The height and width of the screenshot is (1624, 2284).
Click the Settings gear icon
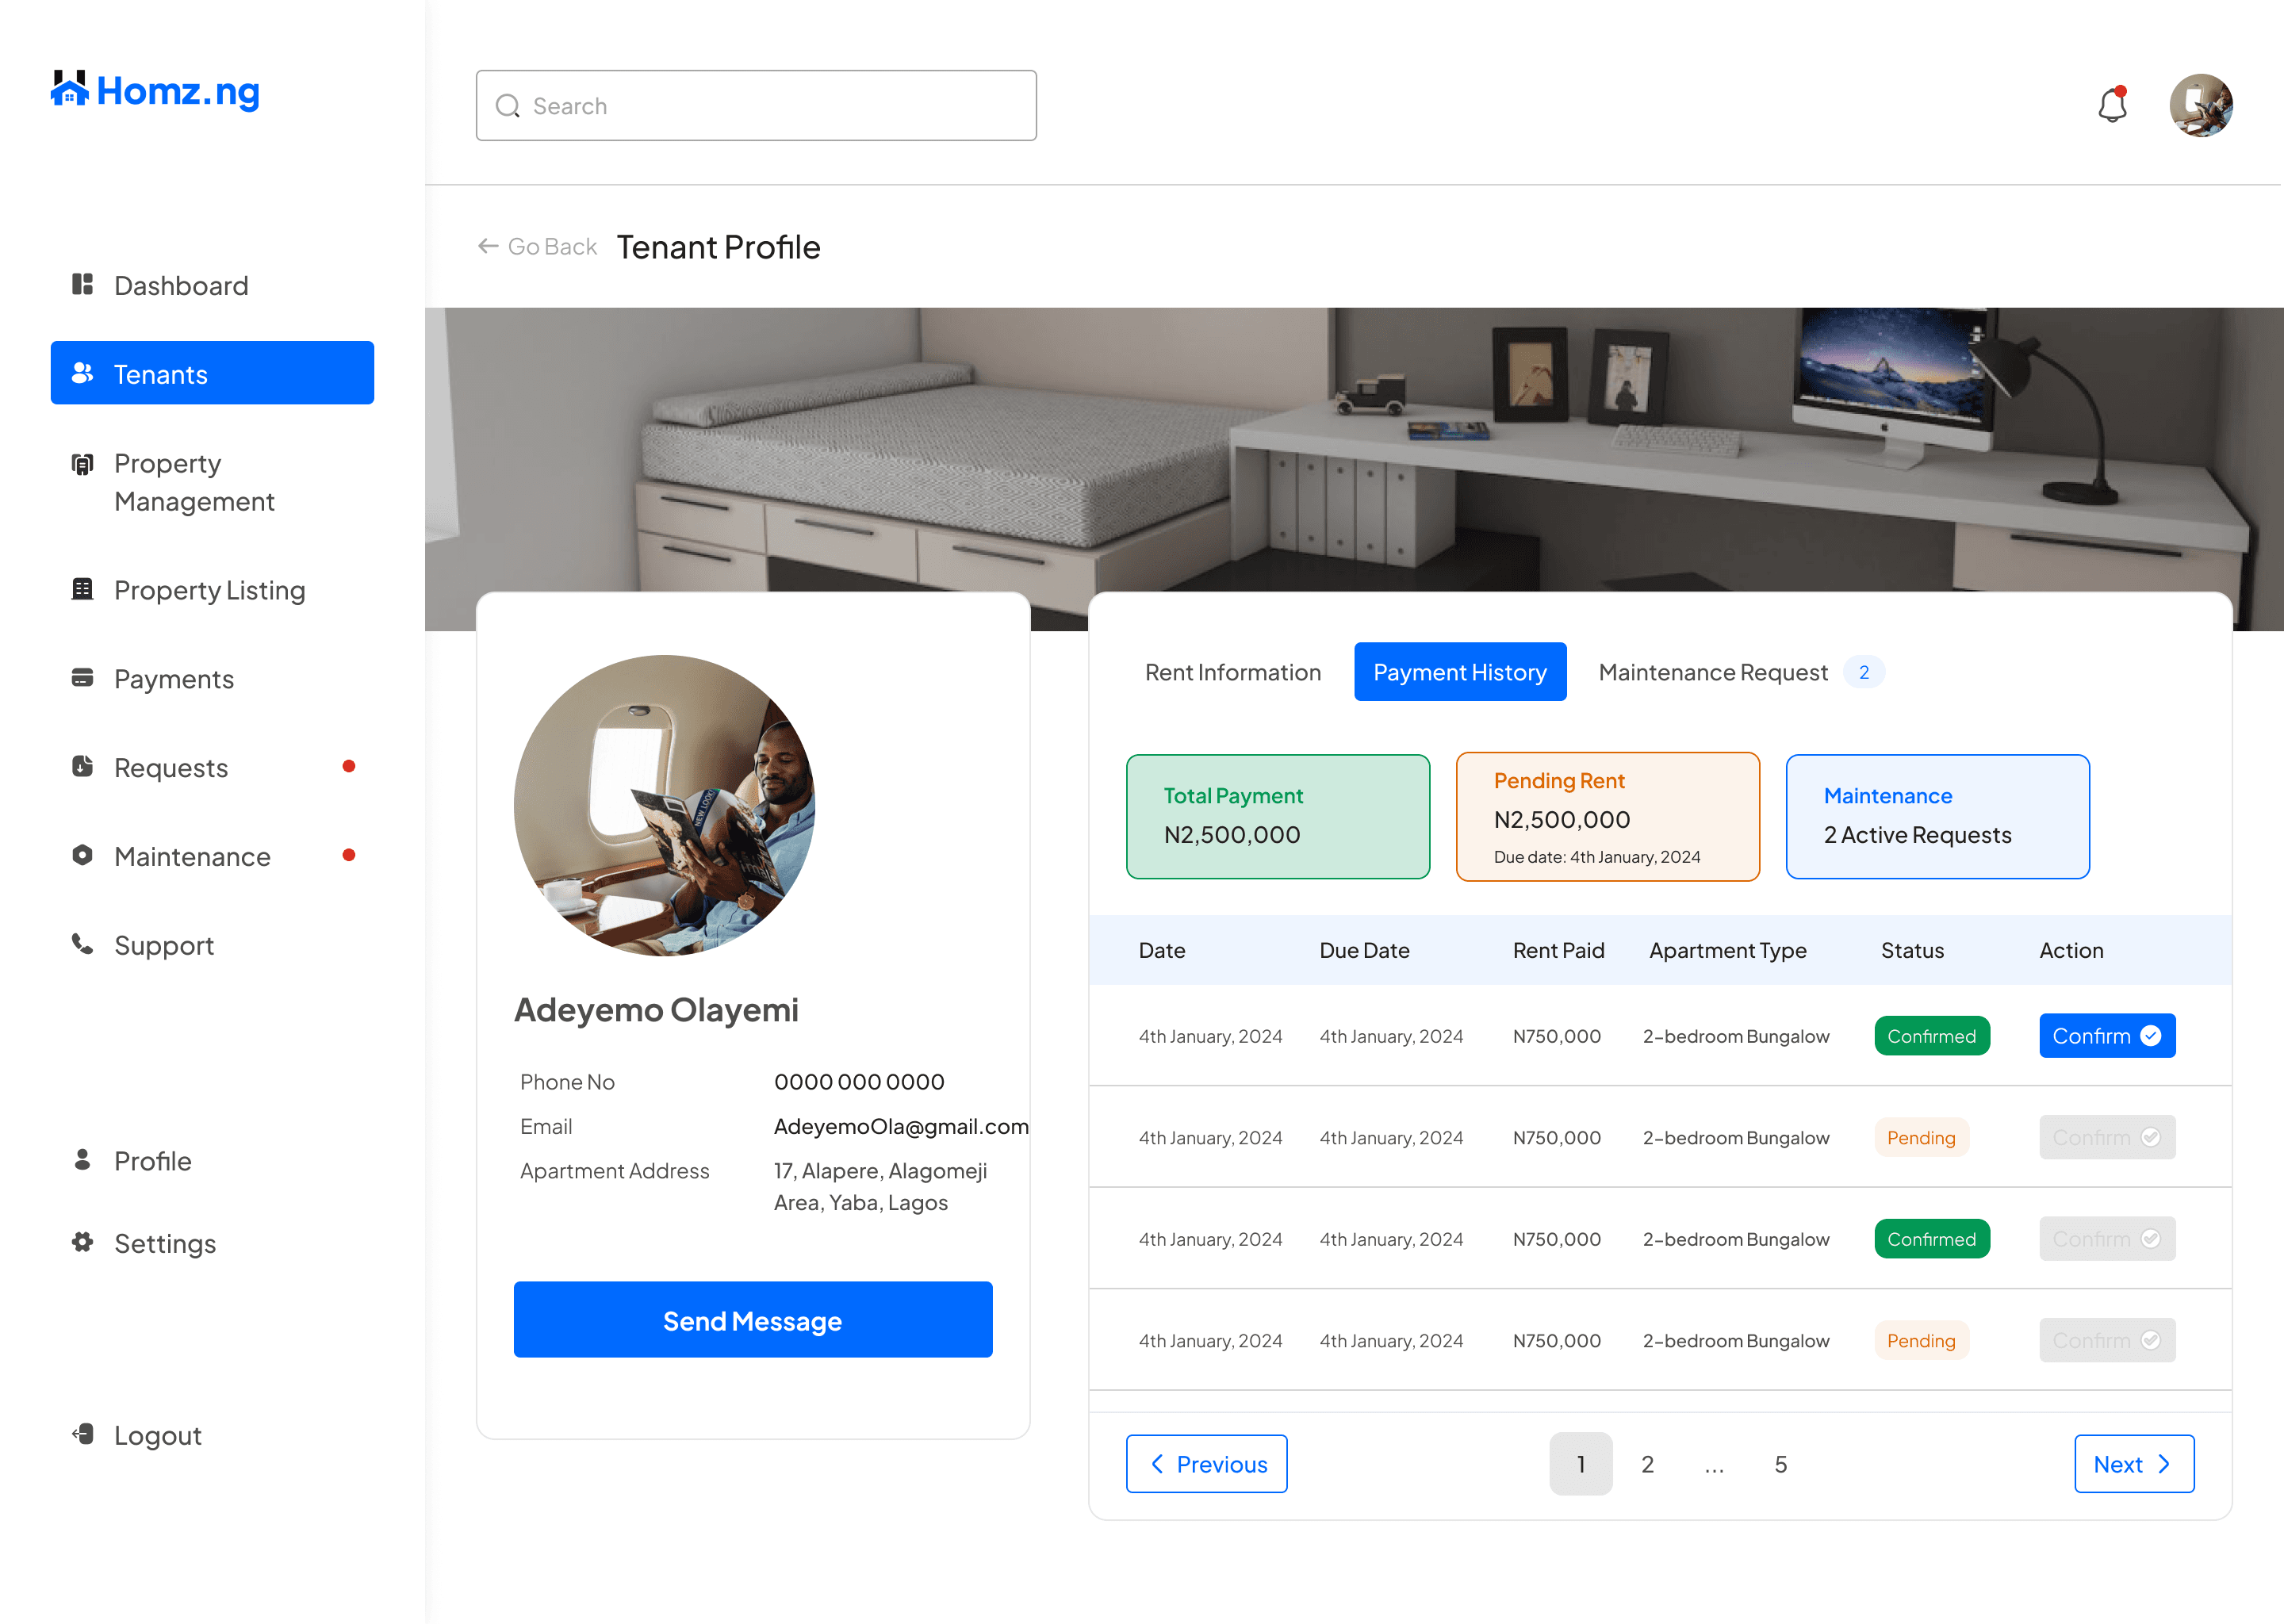pos(82,1242)
